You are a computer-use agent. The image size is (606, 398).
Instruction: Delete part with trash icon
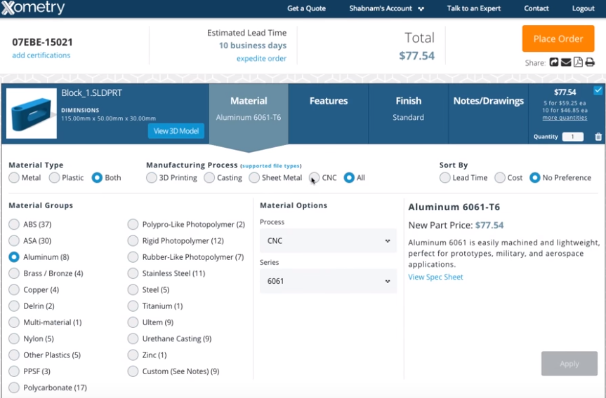[598, 137]
